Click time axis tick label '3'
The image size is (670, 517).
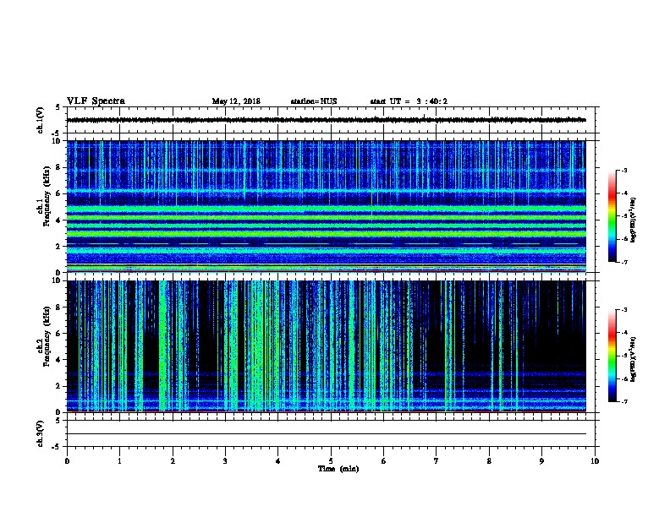click(225, 461)
